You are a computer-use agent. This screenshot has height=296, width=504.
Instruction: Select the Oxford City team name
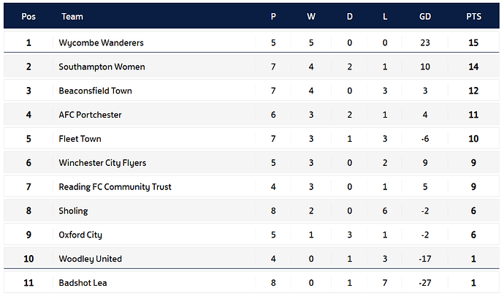point(79,235)
